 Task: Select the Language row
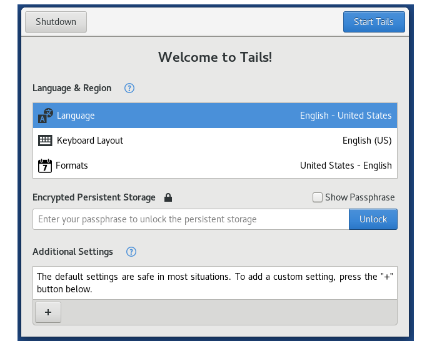[215, 116]
